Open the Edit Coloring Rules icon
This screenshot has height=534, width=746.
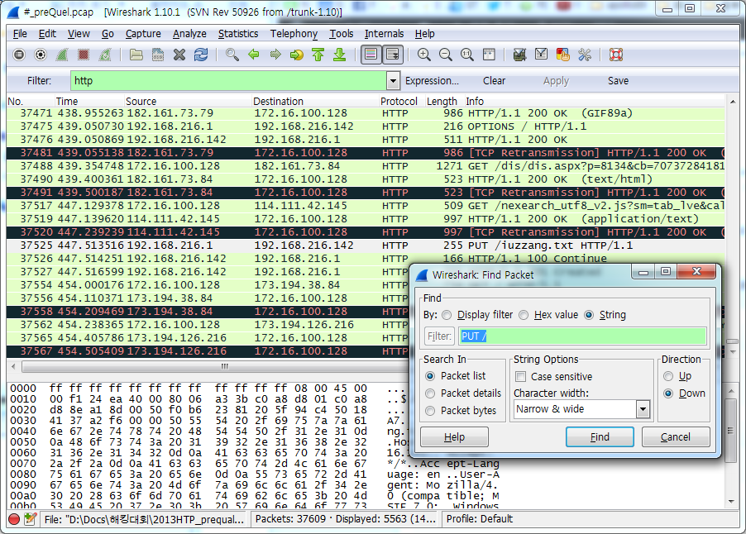coord(562,55)
